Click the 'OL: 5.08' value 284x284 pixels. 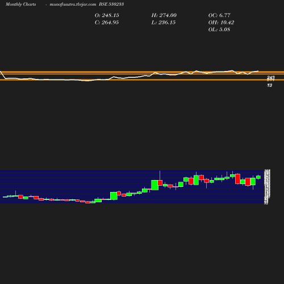(219, 30)
